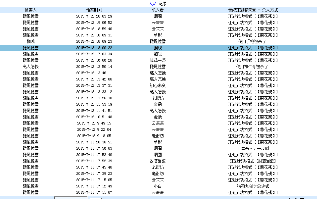Click victim 离人怎挽 in the 13:50:14 row
Viewport: 333px width, 199px height.
click(30, 67)
